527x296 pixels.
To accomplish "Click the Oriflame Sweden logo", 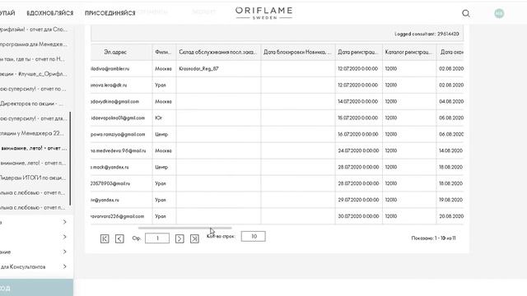I will 263,13.
